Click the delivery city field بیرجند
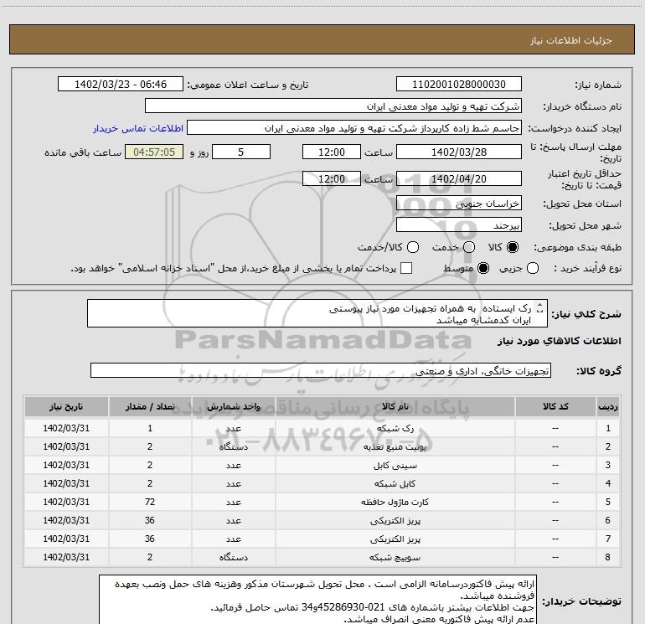 click(459, 225)
